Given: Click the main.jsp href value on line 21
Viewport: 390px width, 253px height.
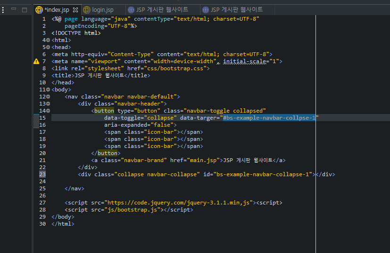Looking at the screenshot, I should (x=203, y=160).
